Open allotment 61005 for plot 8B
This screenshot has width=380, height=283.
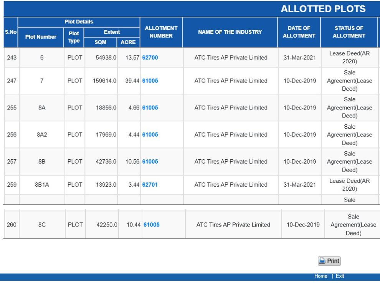click(x=150, y=161)
